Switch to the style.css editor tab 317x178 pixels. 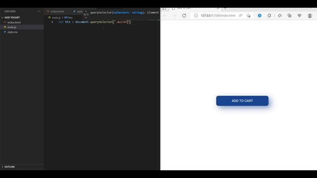point(78,11)
